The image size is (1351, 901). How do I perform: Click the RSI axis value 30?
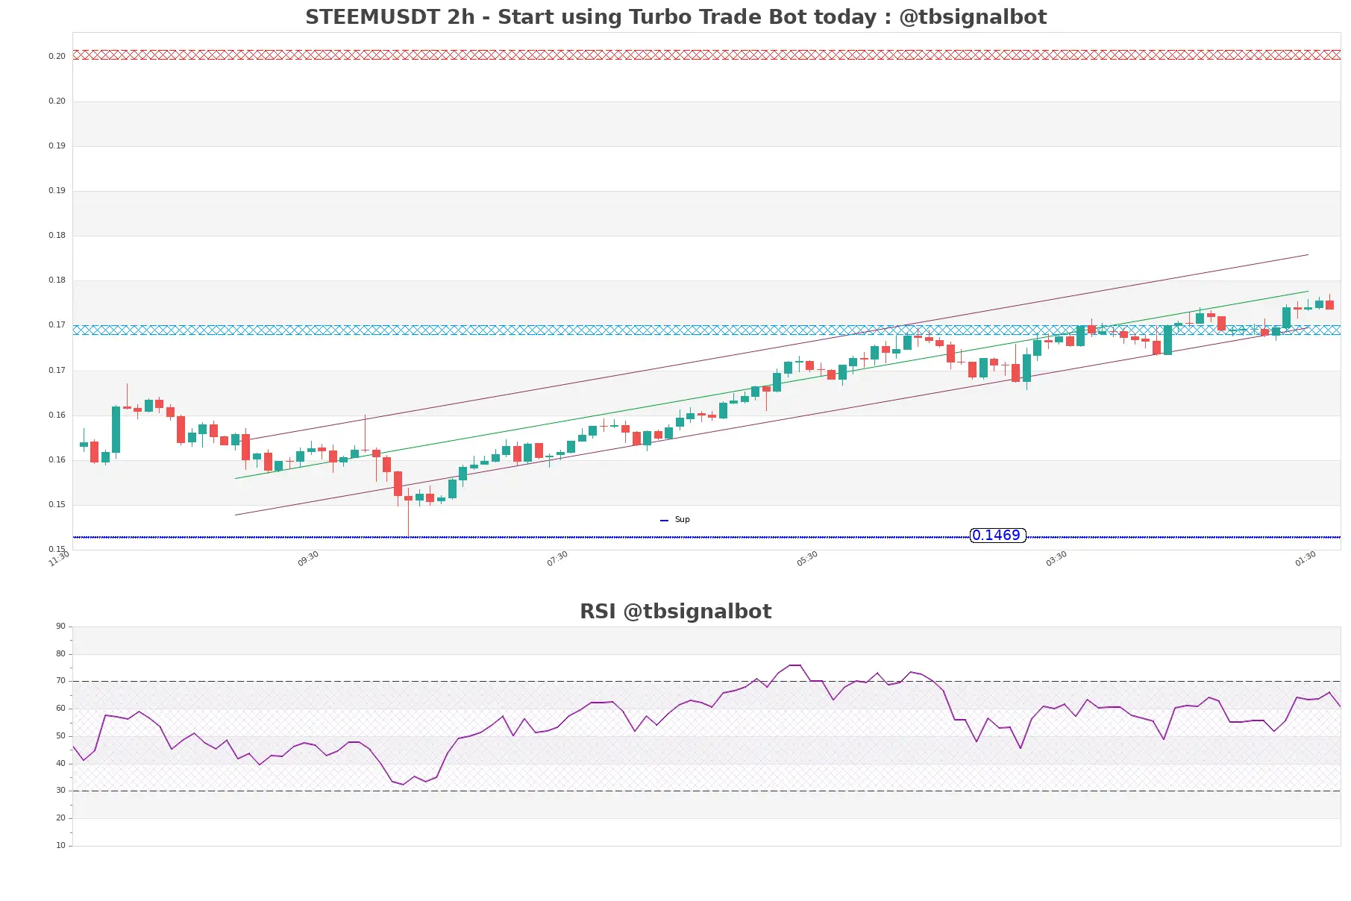click(60, 791)
